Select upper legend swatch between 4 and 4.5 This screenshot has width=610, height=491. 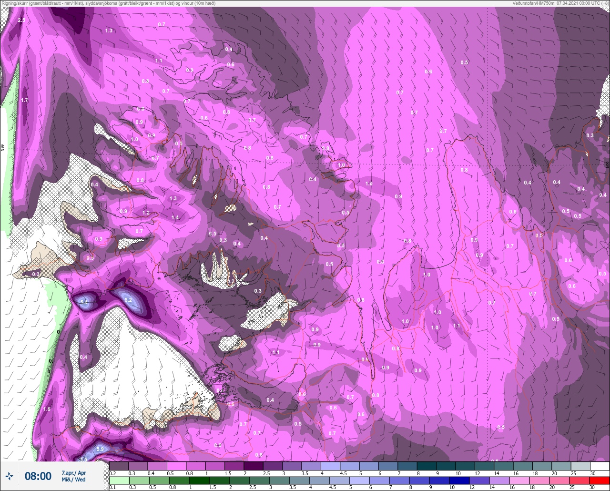click(330, 466)
